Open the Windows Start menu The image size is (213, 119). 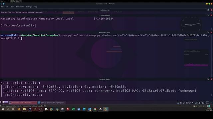tap(3, 109)
